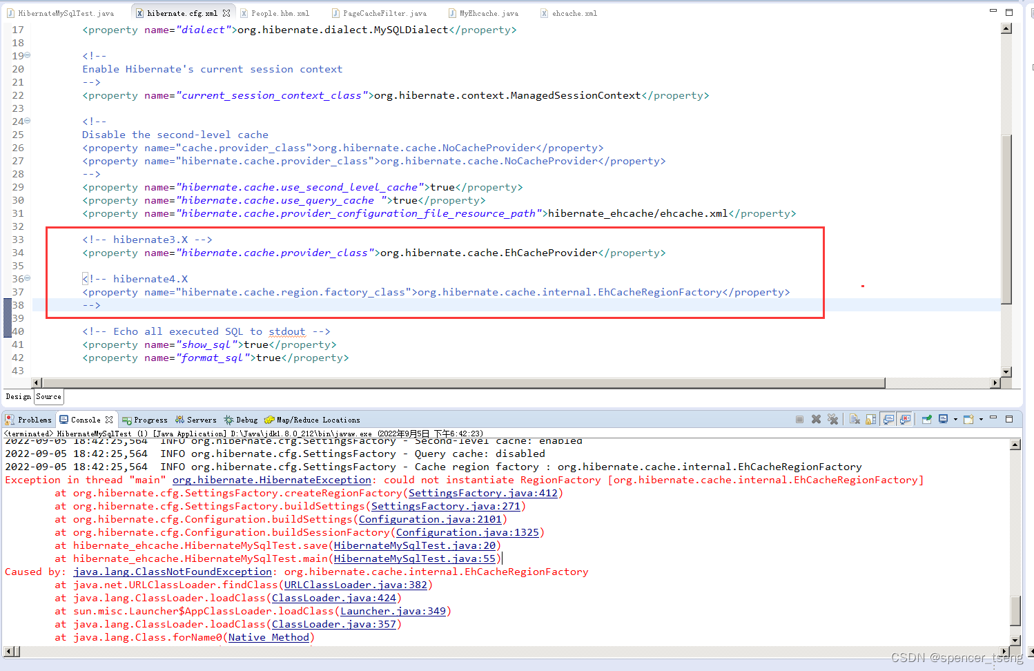The height and width of the screenshot is (671, 1034).
Task: Select the Display Selected Console icon
Action: [x=943, y=419]
